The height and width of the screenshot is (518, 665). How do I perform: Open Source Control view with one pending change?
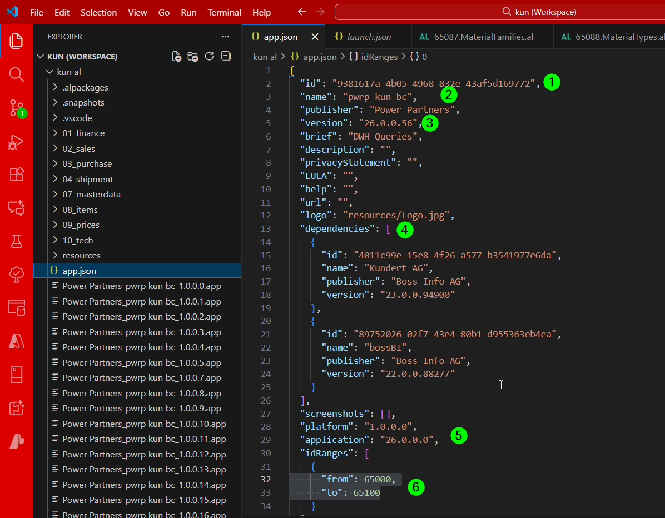(x=17, y=108)
